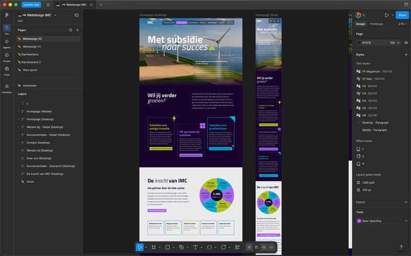411x256 pixels.
Task: Expand the Desktop - Paragraph style group
Action: point(358,122)
